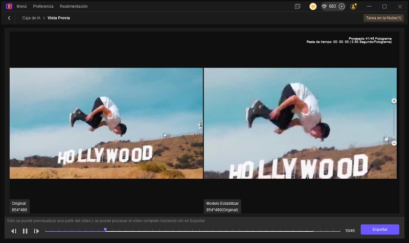Zoom out on the preview
Screen dimensions: 409x243
click(x=394, y=143)
